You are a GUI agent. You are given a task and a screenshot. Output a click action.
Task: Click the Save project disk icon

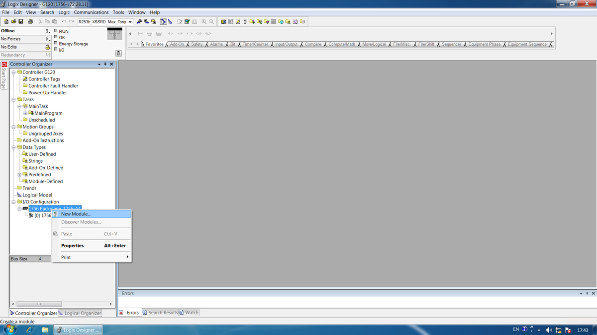tap(20, 22)
